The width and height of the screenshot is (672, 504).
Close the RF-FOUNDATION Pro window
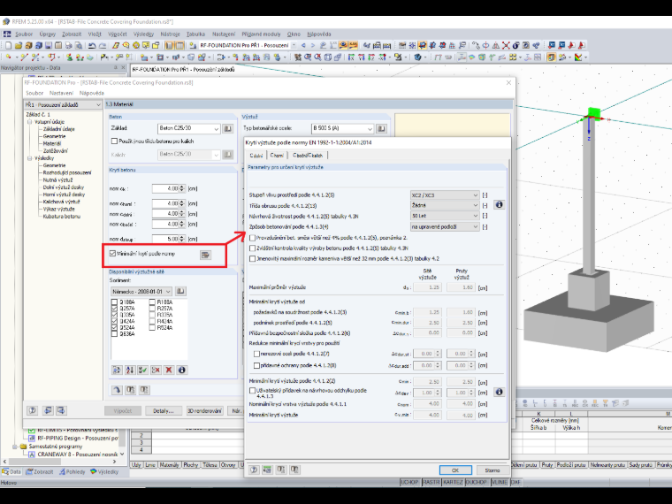(x=508, y=83)
